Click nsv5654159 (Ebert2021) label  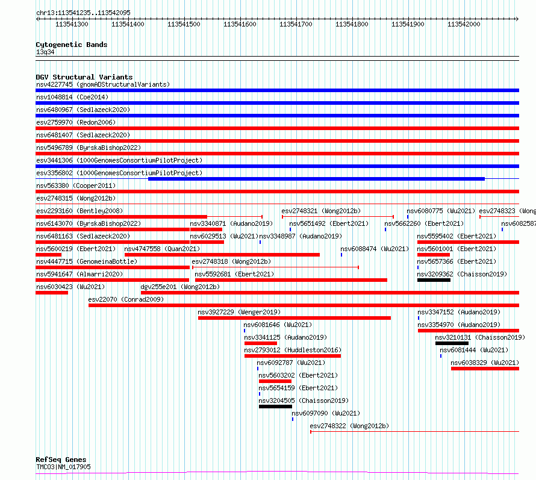tap(298, 388)
